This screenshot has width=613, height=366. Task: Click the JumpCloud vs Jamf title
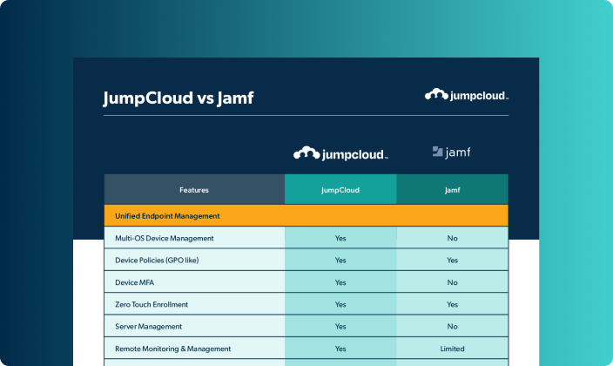[x=179, y=98]
